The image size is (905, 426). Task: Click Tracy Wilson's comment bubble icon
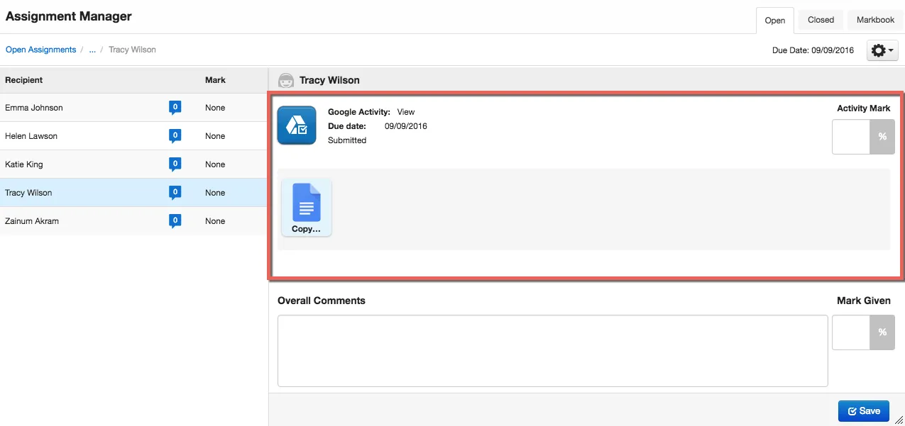pyautogui.click(x=175, y=193)
